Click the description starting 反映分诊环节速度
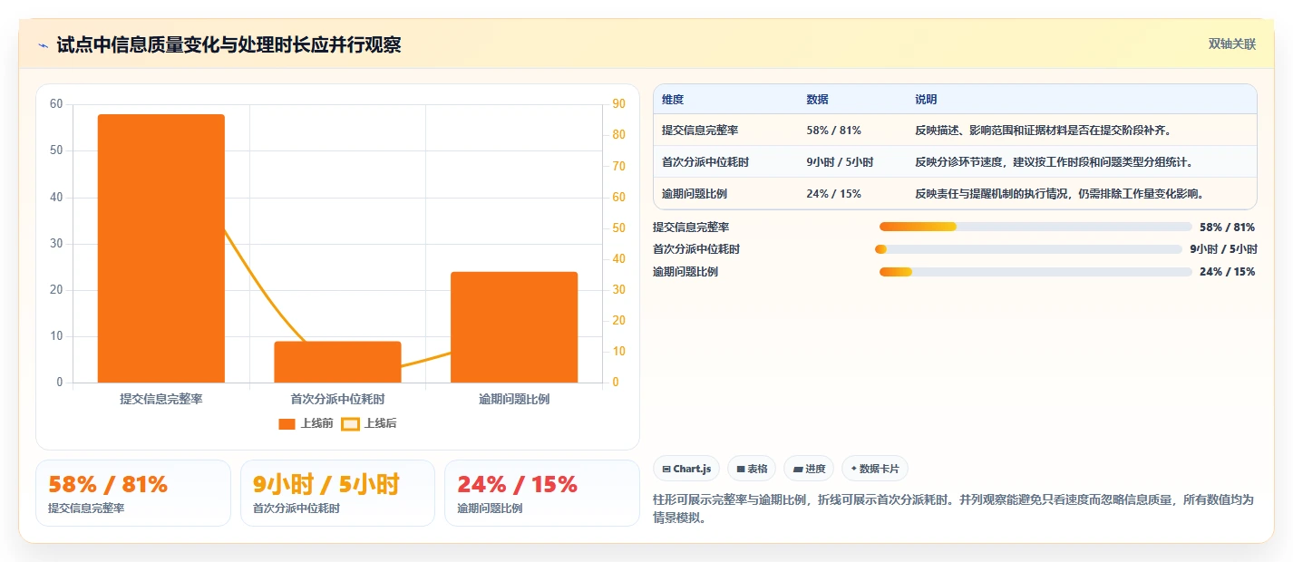This screenshot has height=562, width=1293. [x=1054, y=162]
